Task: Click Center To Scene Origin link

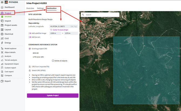Action: (x=60, y=30)
